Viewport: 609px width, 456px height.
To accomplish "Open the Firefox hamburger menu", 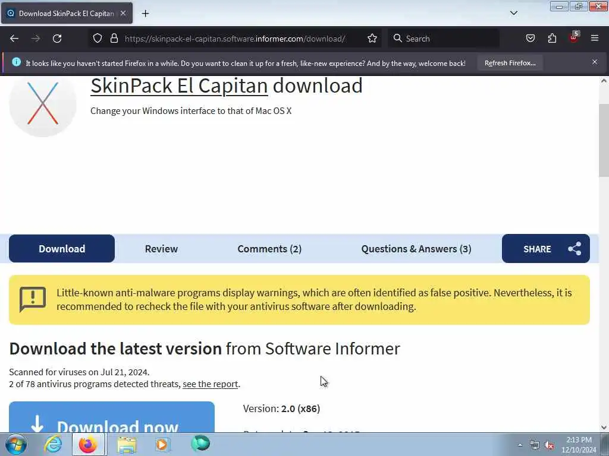I will (595, 39).
